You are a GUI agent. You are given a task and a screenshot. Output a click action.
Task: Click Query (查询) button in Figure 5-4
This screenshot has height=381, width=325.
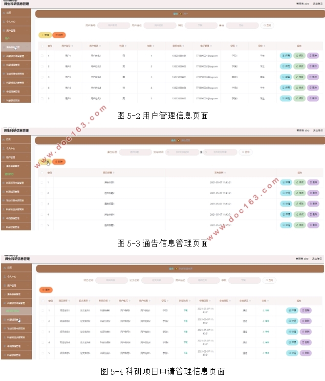[x=269, y=280]
